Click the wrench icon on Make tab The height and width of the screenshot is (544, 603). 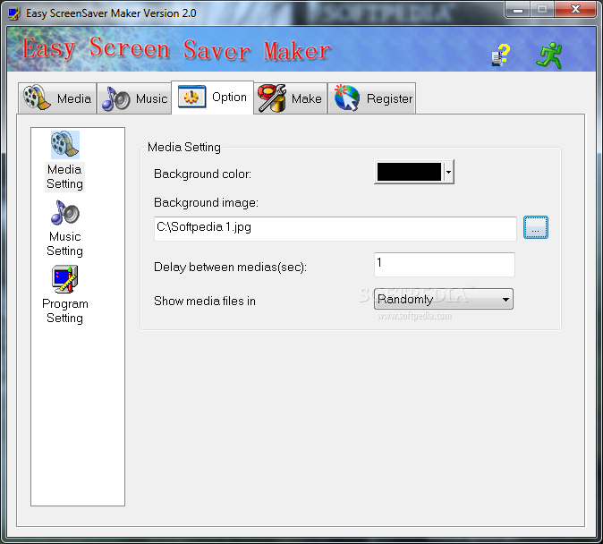coord(272,98)
